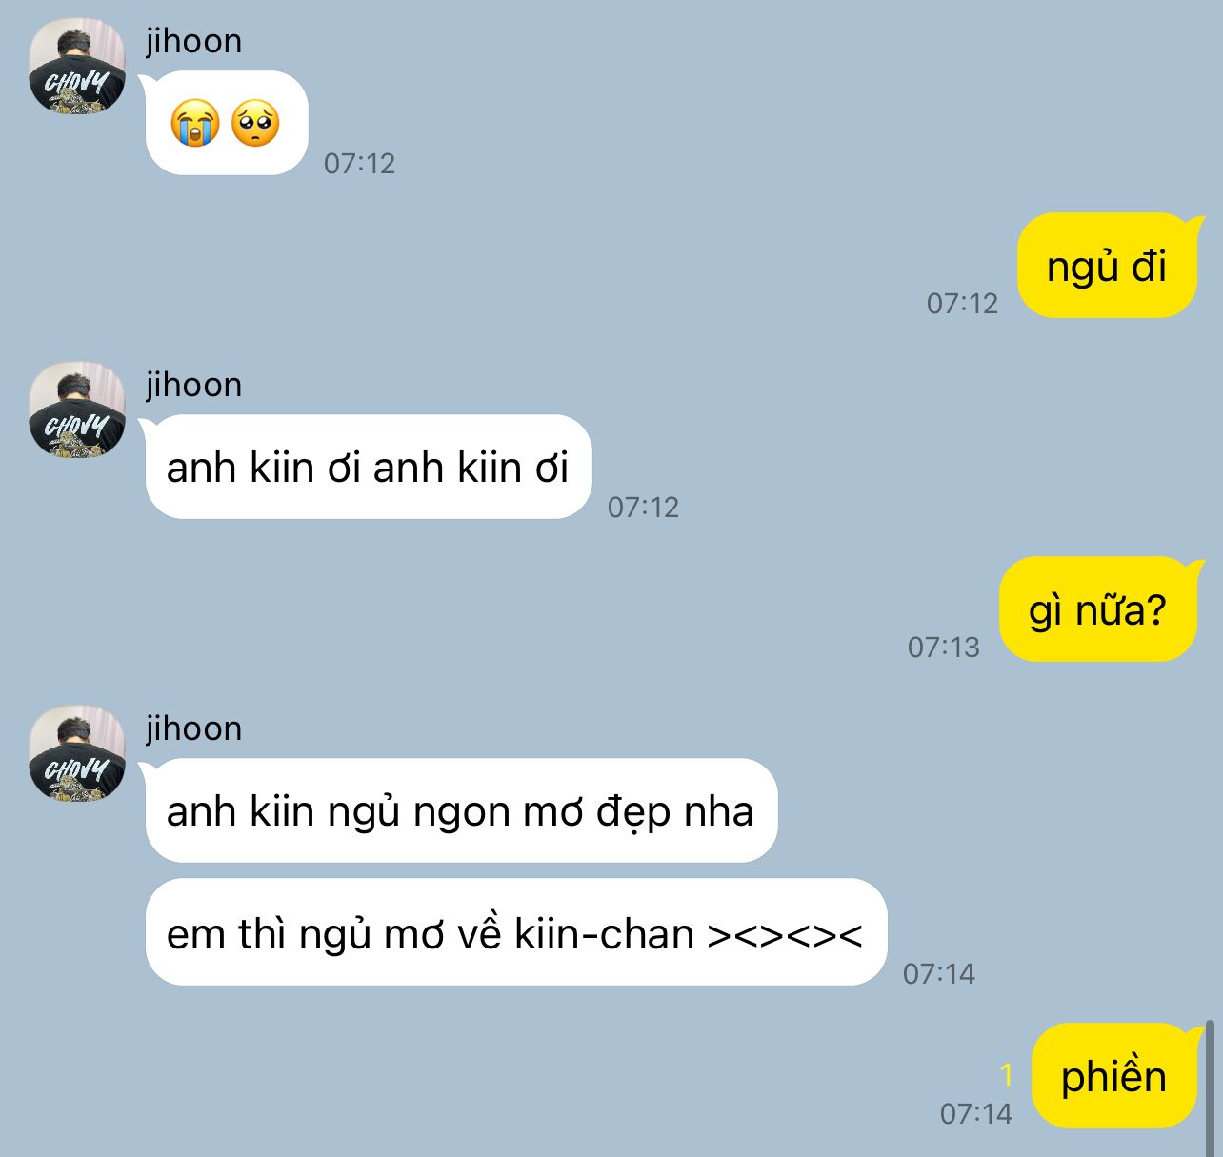This screenshot has height=1157, width=1223.
Task: Click the 07:12 timestamp next to 'ngủ đi'
Action: point(962,304)
